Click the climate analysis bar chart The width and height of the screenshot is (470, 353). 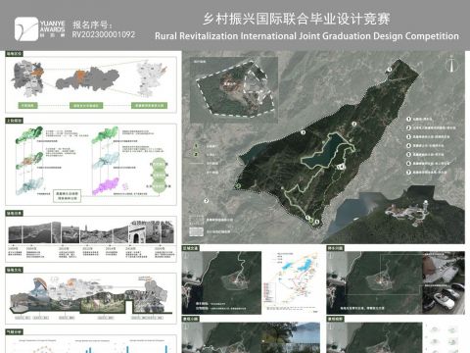91,346
